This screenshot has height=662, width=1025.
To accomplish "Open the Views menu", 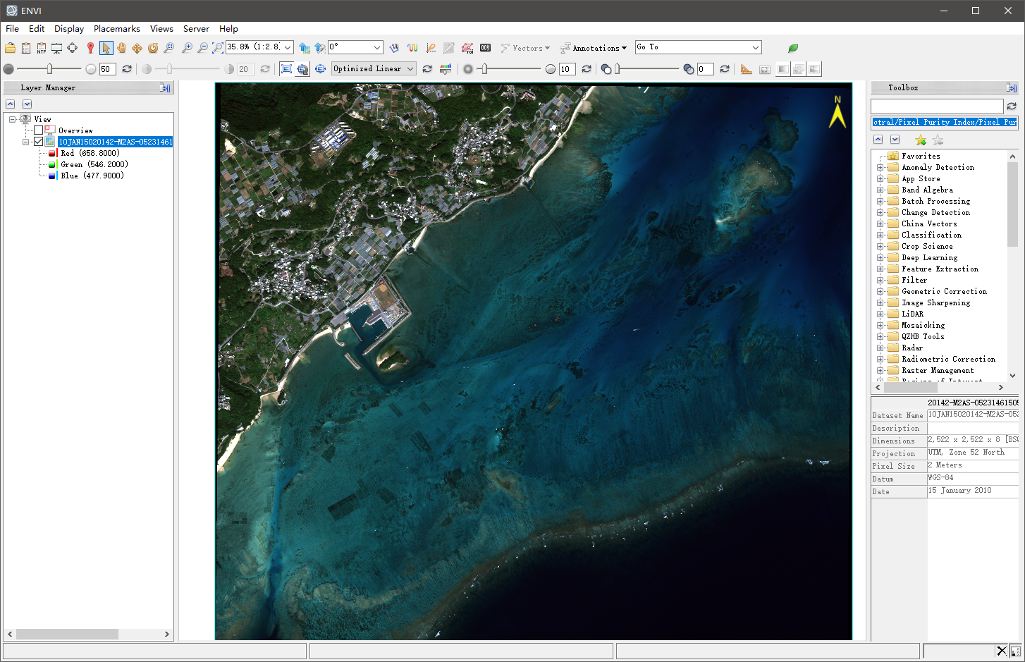I will coord(161,29).
